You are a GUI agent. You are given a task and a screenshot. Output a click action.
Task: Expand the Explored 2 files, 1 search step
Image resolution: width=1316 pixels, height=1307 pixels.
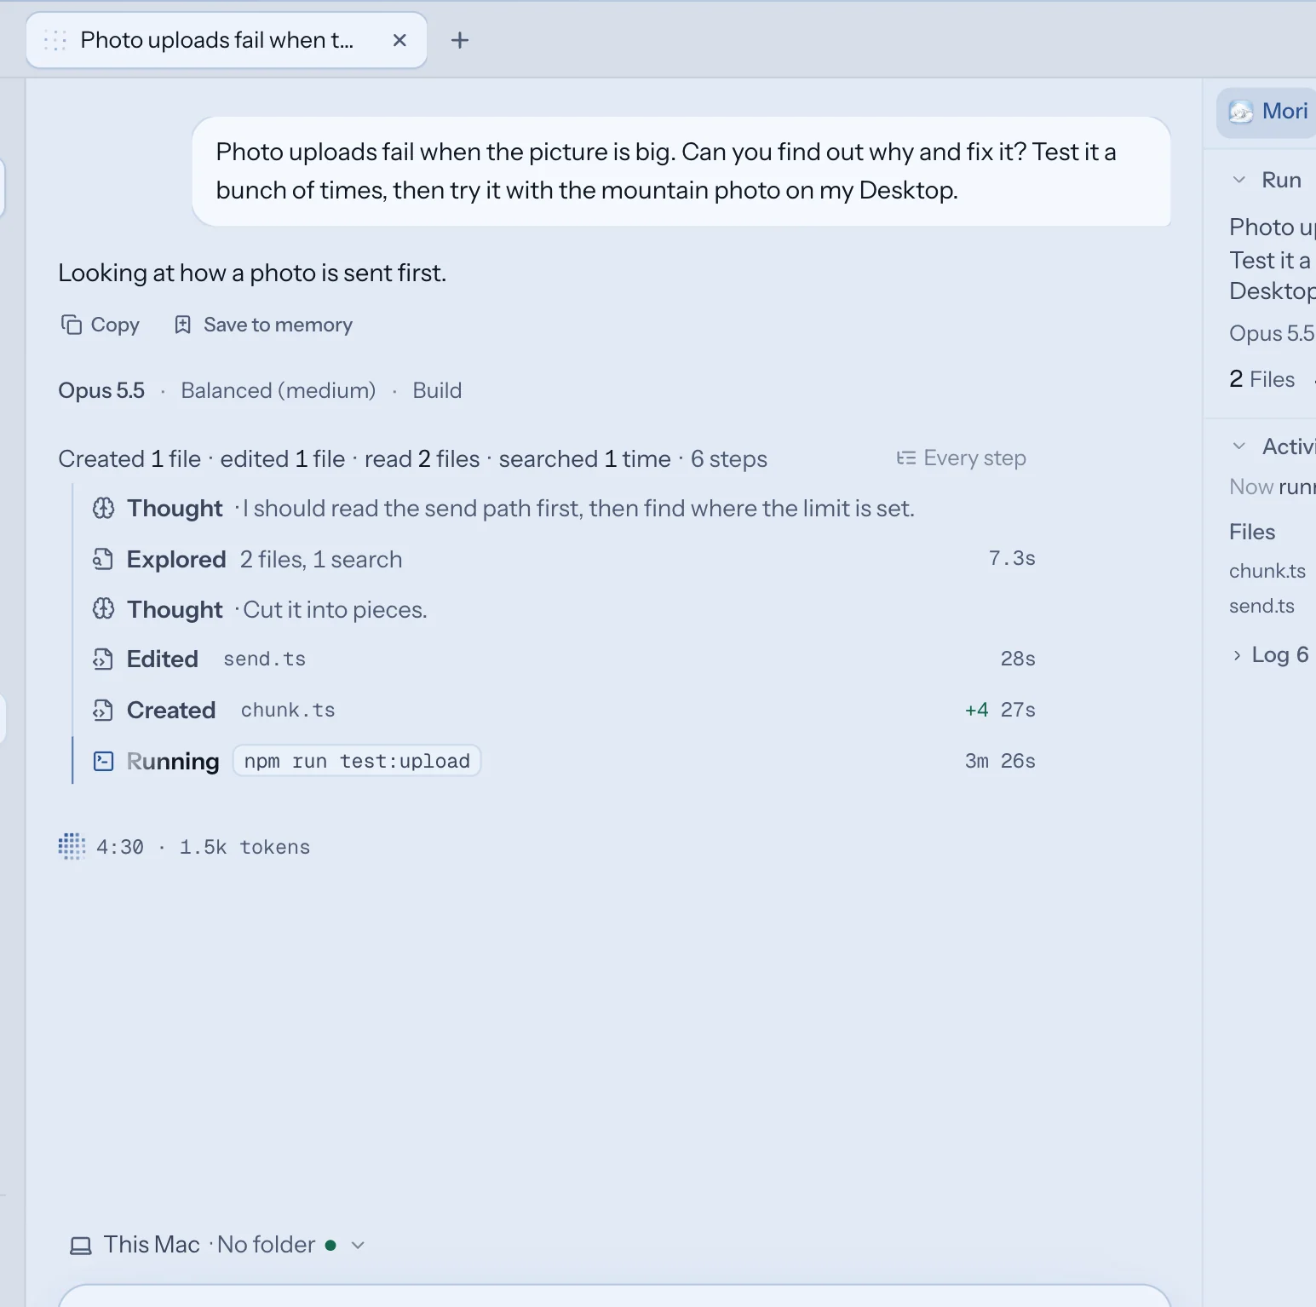pos(563,559)
